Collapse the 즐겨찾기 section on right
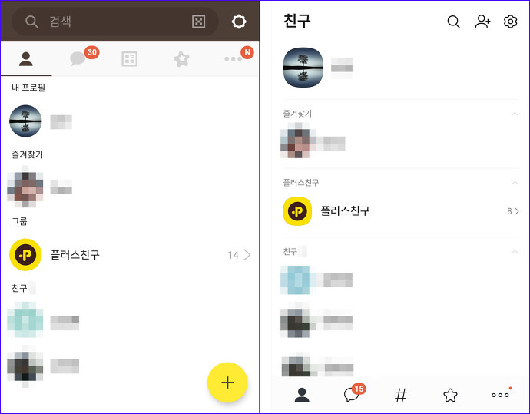This screenshot has height=414, width=530. (x=515, y=114)
